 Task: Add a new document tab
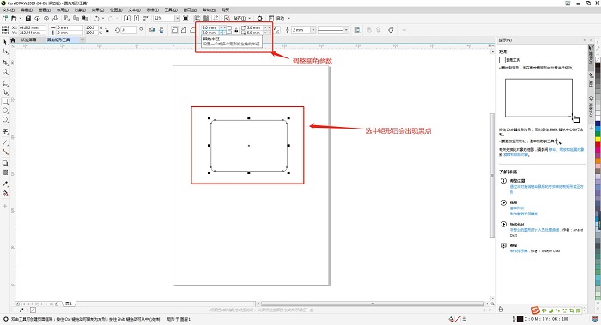82,39
